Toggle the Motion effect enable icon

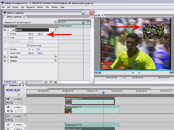coord(5,30)
